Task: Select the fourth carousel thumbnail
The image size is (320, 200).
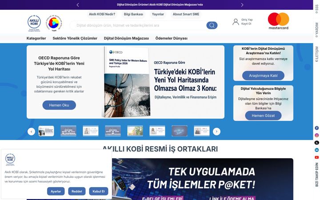Action: 113,131
